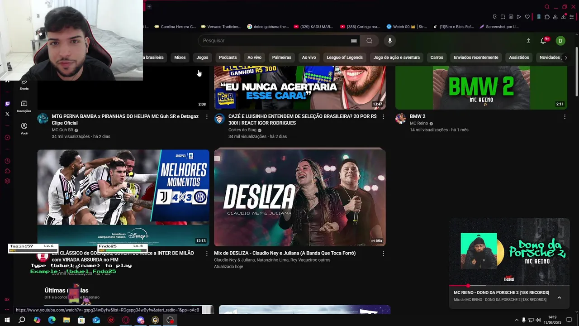Open the browser extensions cube in toolbar
The height and width of the screenshot is (326, 579).
coord(547,17)
